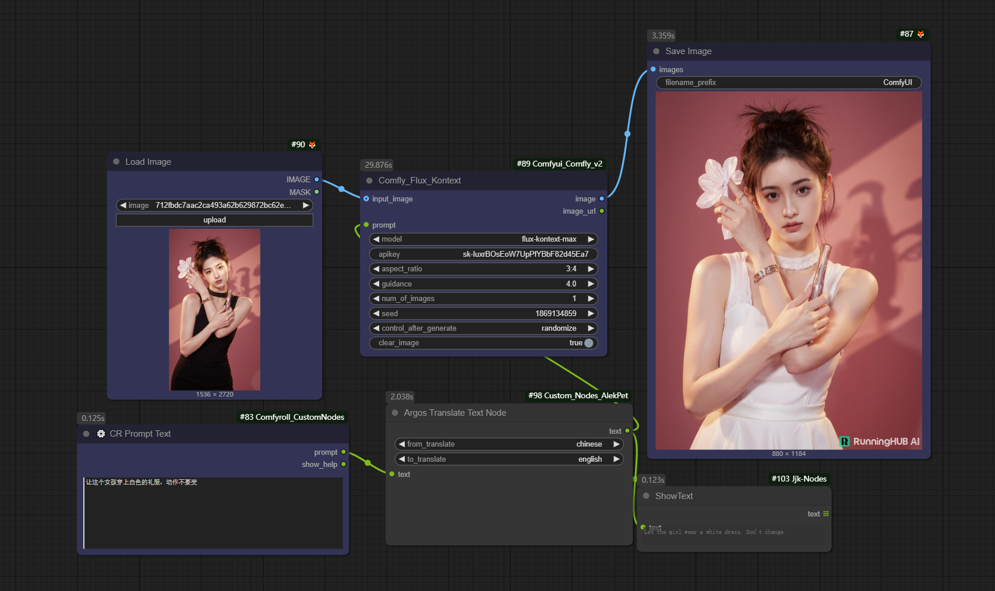Click the #89 Comfyui_Comfly_v2 badge

point(559,164)
